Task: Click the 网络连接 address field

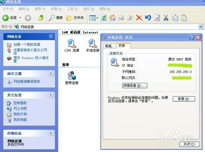Action: pos(107,27)
